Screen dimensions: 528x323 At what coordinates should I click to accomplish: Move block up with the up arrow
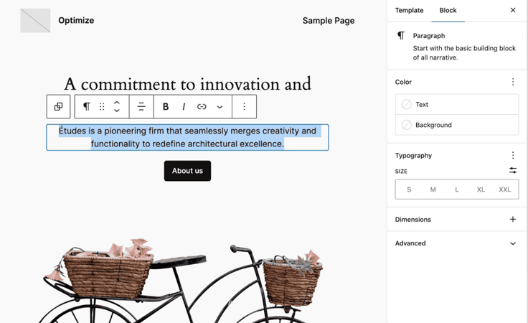pos(117,103)
